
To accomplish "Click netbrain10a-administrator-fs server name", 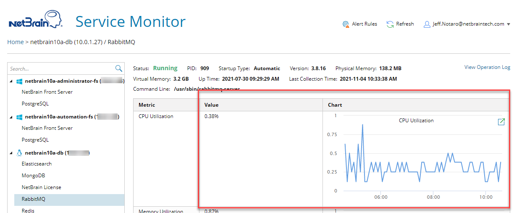I will 61,81.
